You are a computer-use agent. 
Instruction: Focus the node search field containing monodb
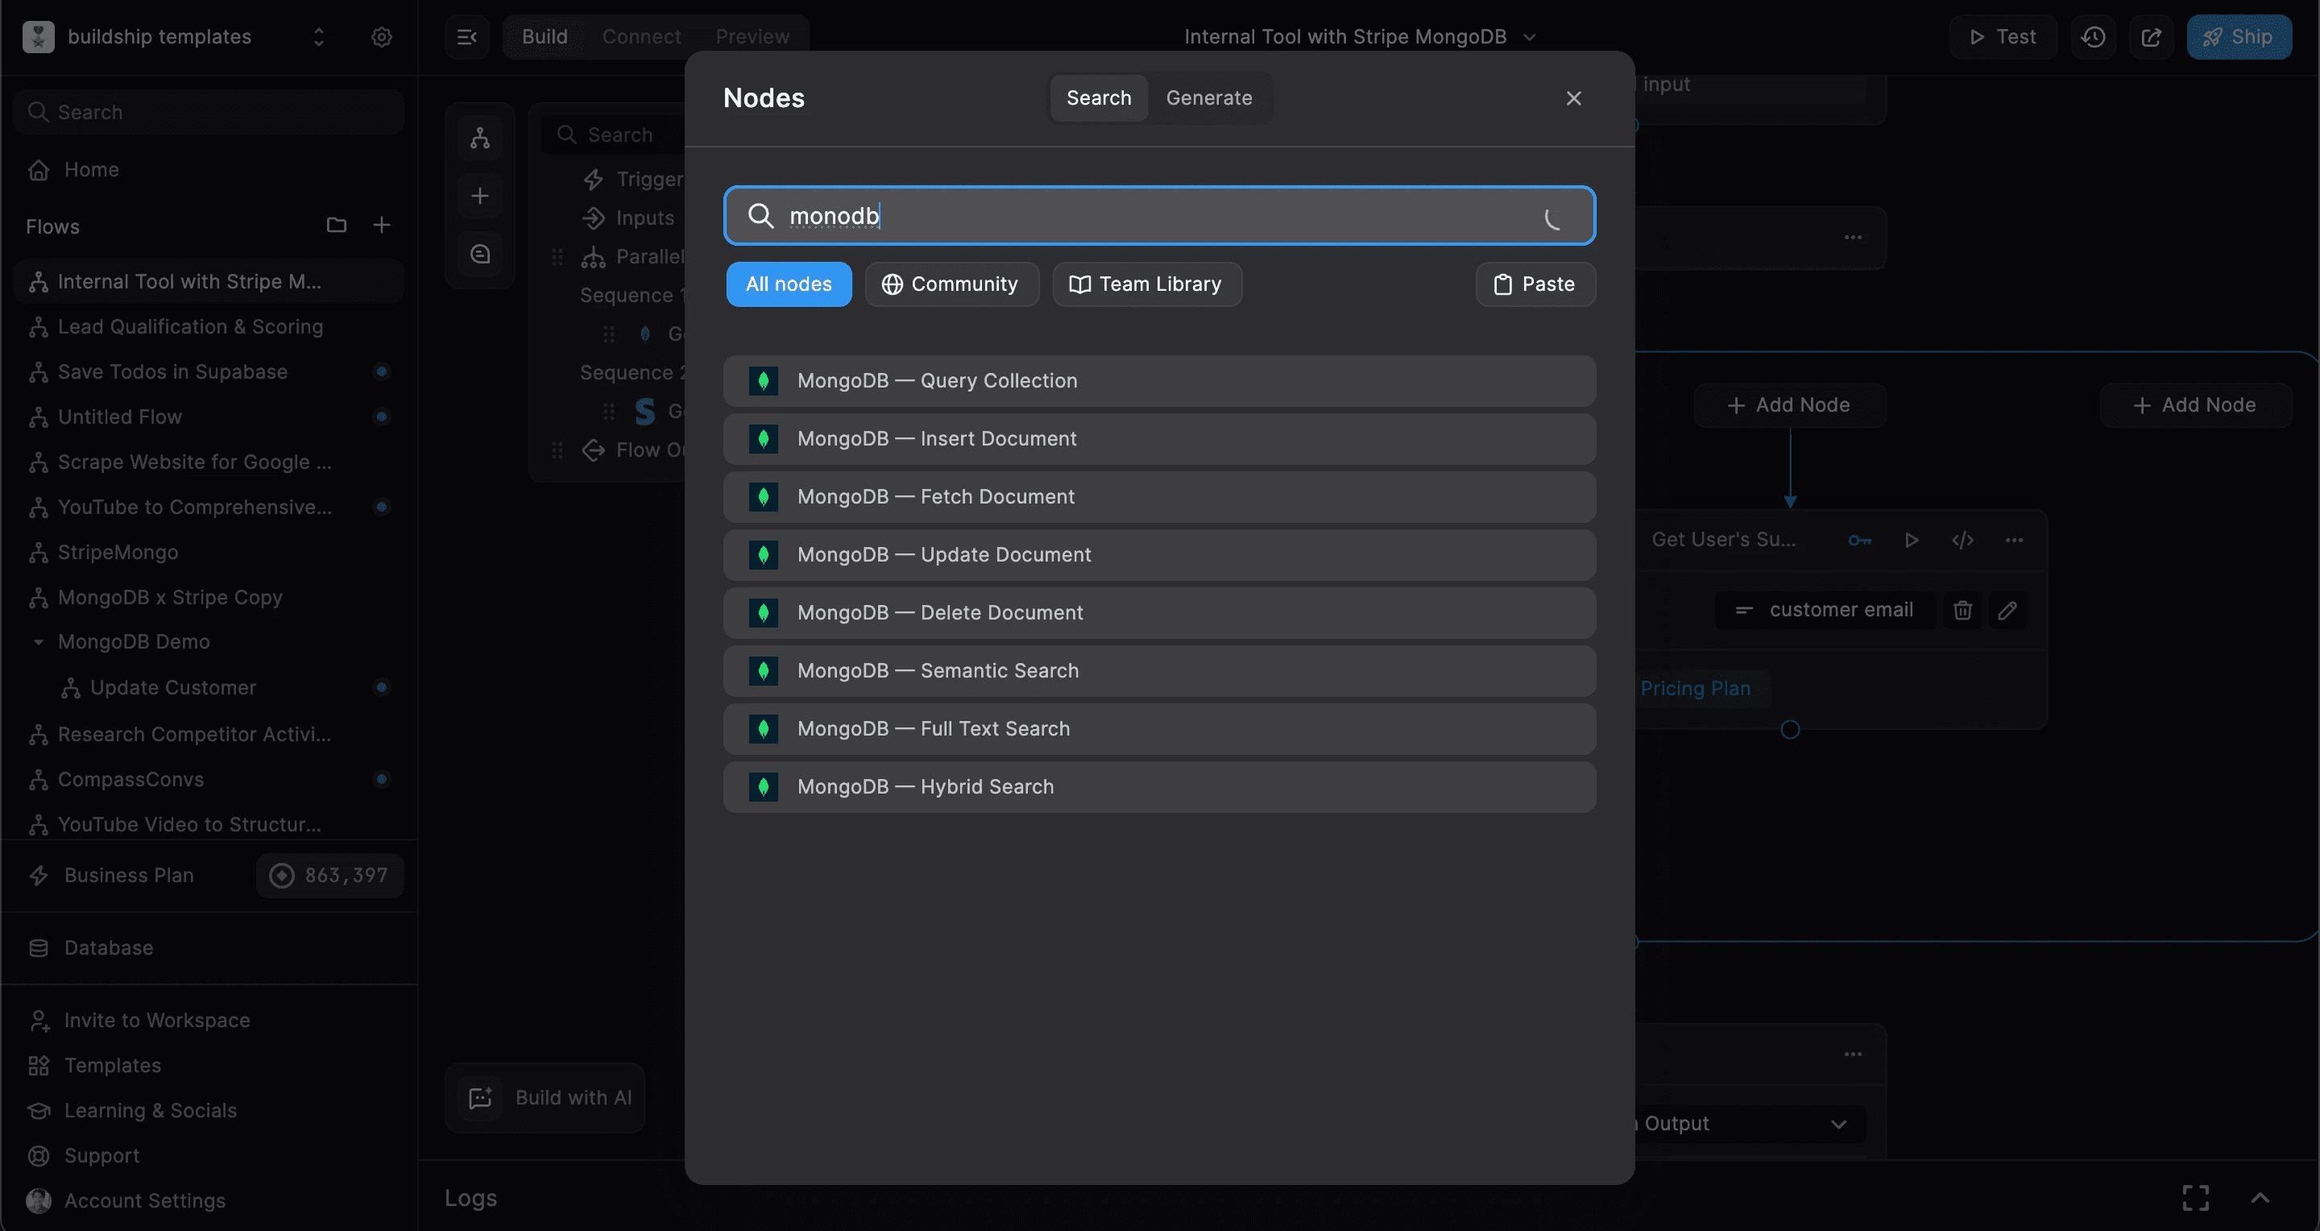point(1159,216)
